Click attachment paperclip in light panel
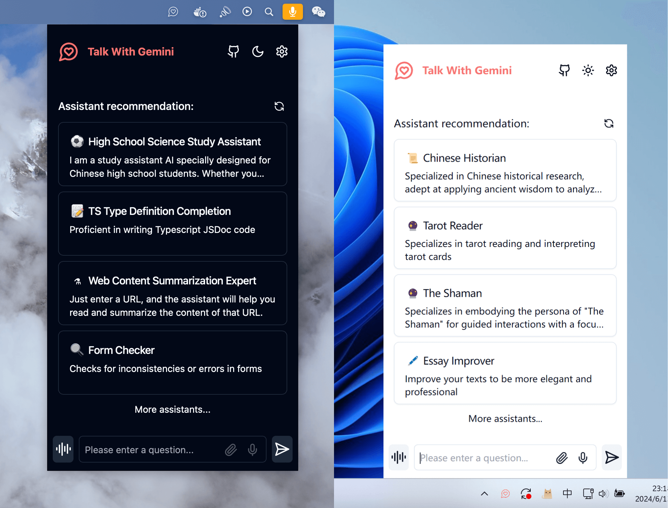The width and height of the screenshot is (668, 508). tap(561, 457)
